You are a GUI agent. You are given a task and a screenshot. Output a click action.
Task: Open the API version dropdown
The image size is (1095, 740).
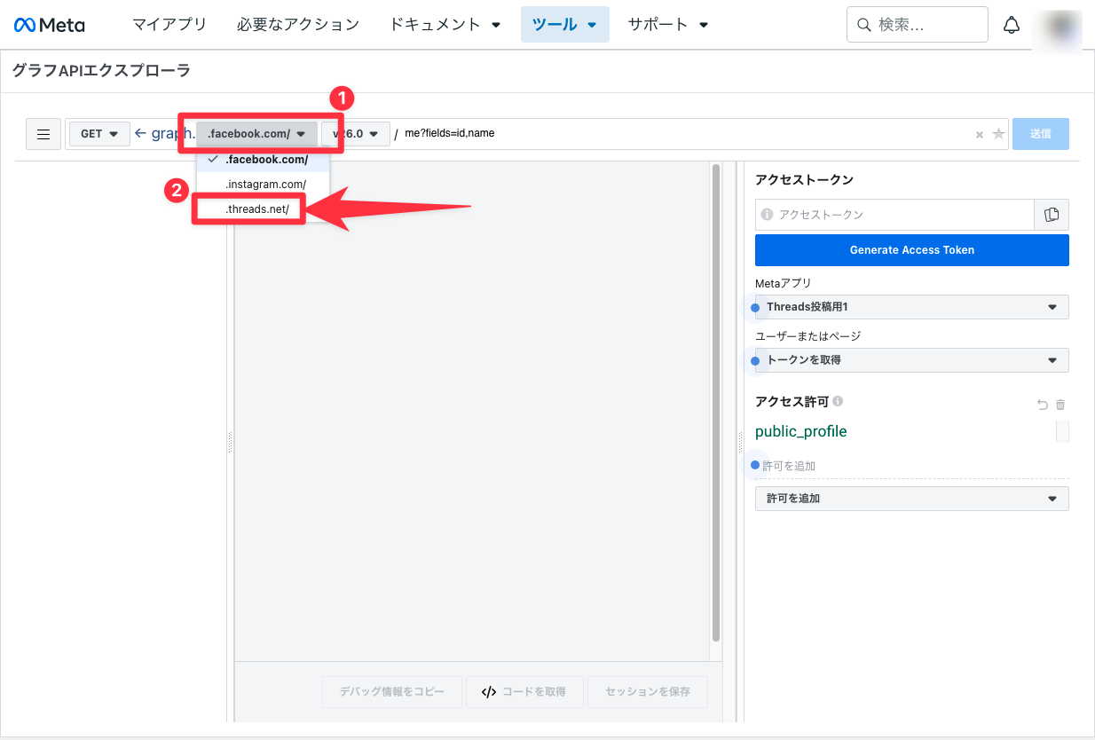click(356, 134)
